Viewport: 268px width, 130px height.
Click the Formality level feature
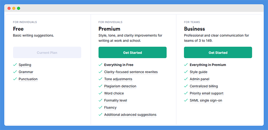(x=116, y=101)
